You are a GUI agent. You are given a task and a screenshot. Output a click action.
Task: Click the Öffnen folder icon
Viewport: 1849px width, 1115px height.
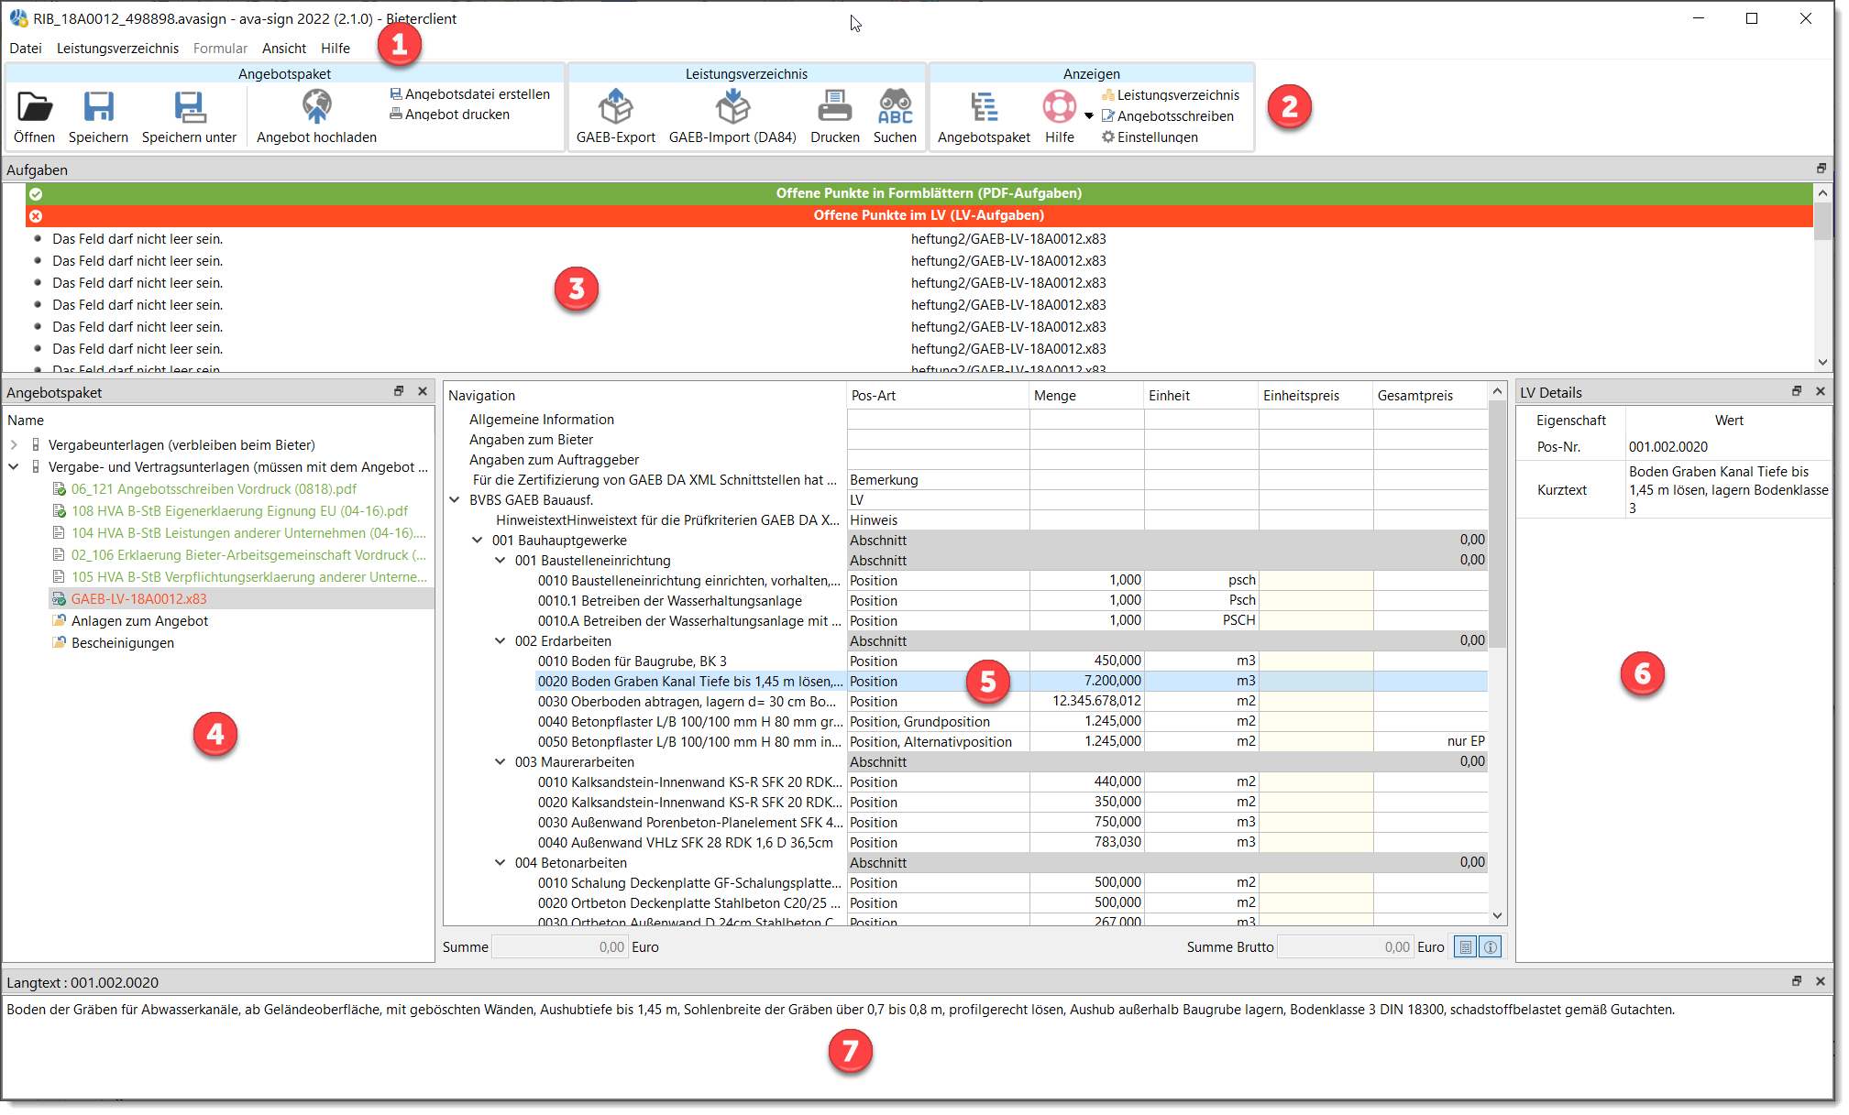click(x=35, y=107)
